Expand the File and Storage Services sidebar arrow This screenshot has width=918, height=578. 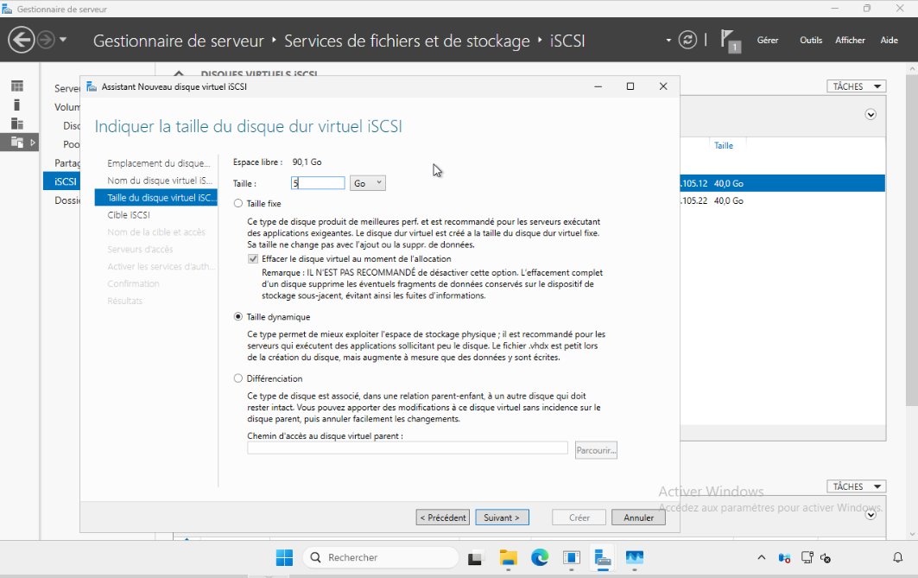[x=33, y=143]
